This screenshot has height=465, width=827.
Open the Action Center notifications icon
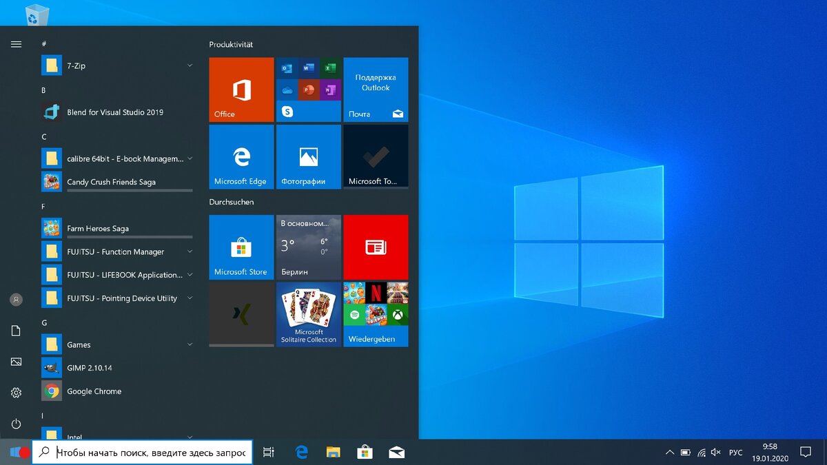[805, 452]
